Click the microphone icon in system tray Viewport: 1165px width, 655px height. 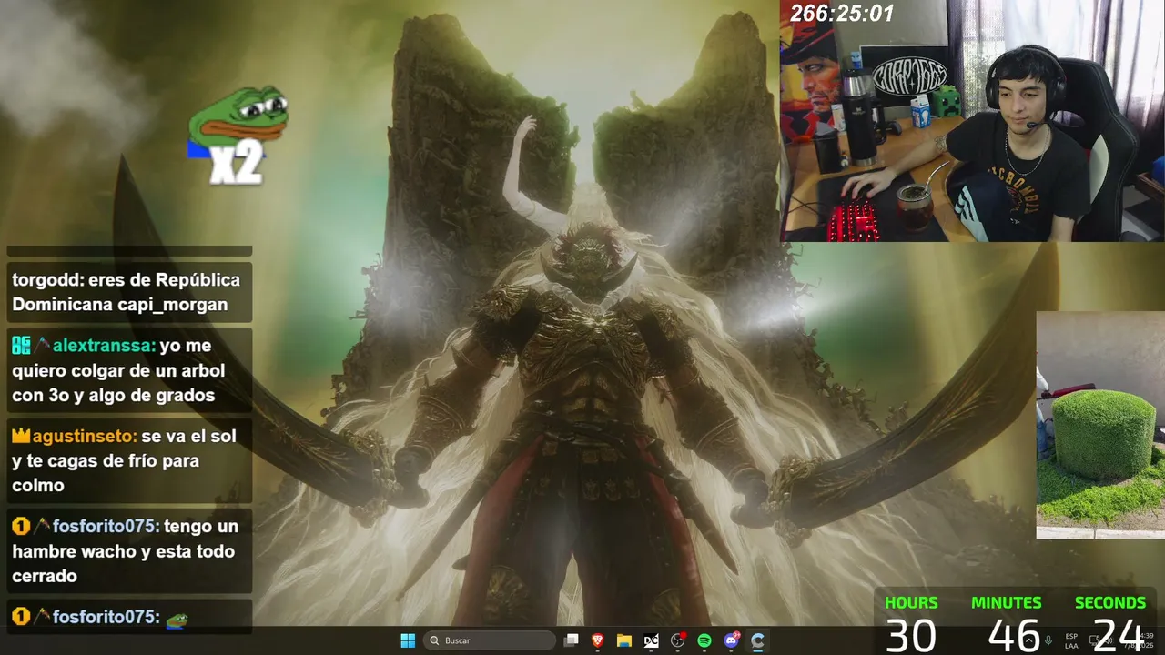pyautogui.click(x=1048, y=640)
